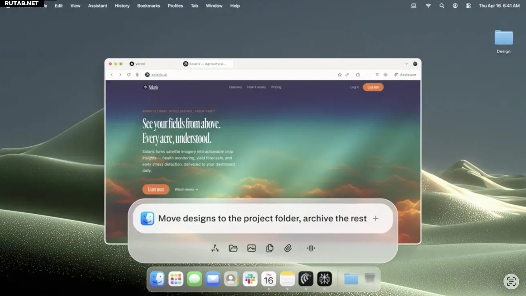
Task: Switch to the Vercel tab
Action: coord(138,64)
